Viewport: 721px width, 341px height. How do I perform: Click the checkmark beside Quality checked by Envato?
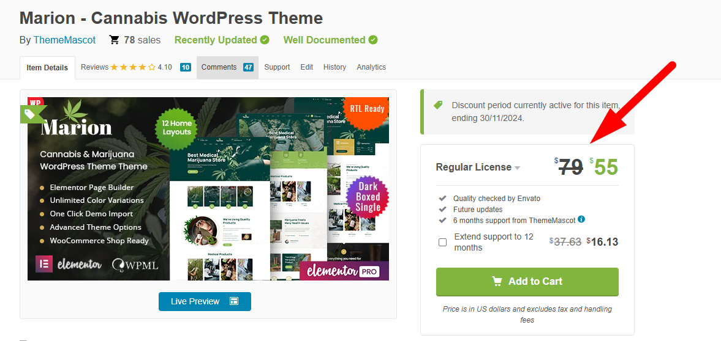pos(442,198)
